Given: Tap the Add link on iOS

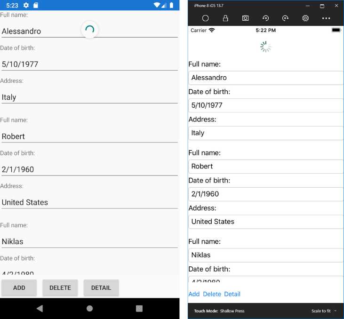Looking at the screenshot, I should pos(194,294).
